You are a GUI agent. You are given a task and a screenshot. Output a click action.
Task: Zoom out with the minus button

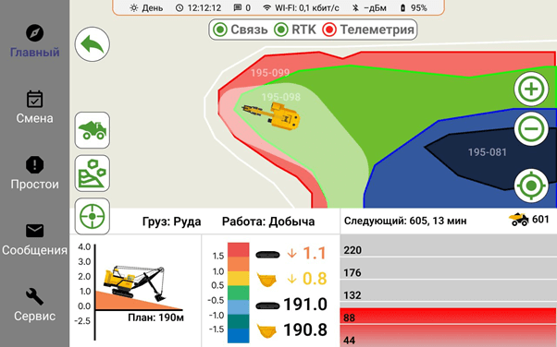[x=531, y=128]
